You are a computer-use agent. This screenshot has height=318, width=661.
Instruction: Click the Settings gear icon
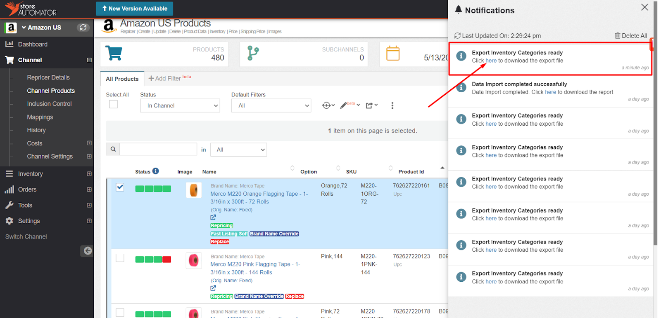click(x=9, y=221)
